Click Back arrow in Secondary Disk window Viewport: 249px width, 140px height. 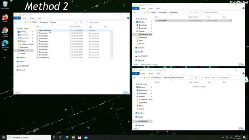[x=135, y=78]
